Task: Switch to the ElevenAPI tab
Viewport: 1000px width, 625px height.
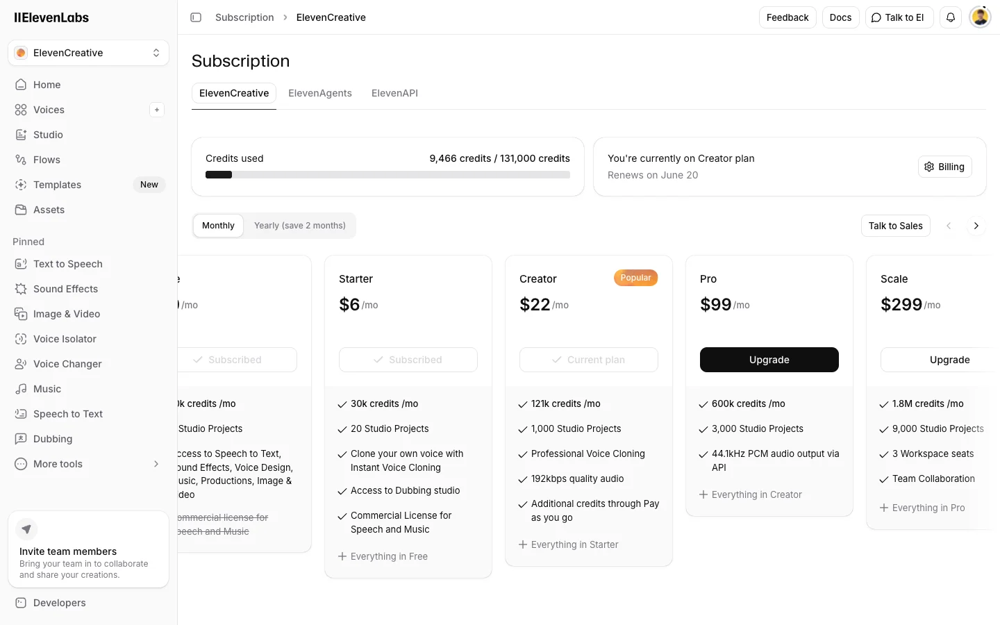Action: pyautogui.click(x=394, y=93)
